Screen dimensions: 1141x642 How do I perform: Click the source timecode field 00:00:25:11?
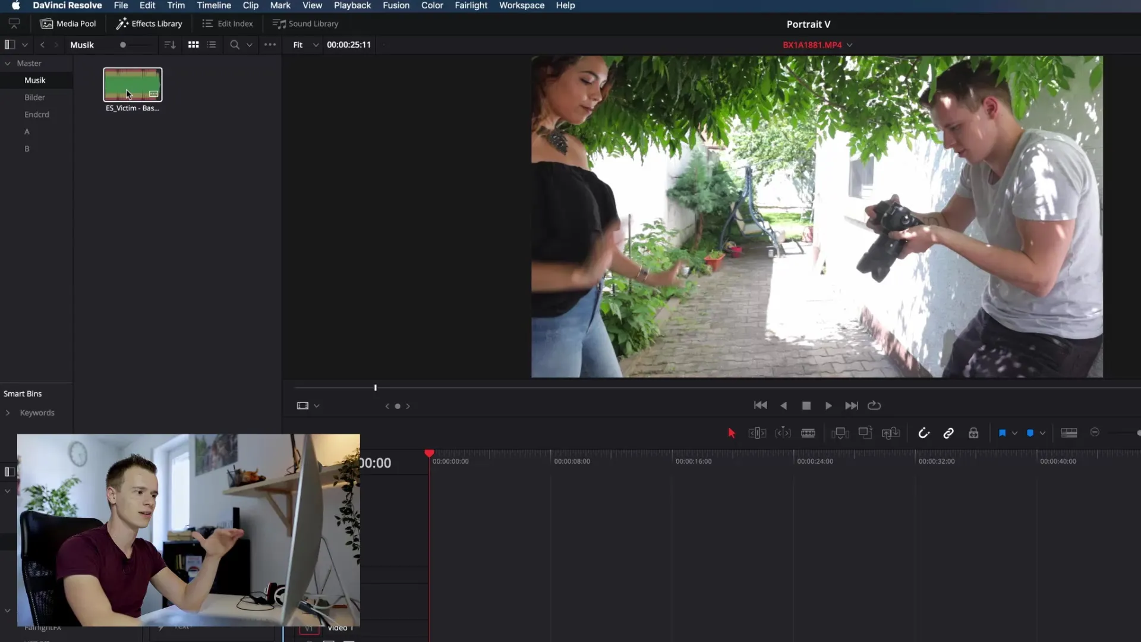click(x=349, y=45)
